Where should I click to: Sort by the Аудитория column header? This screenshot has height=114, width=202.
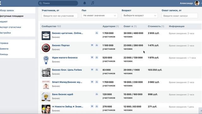point(109,26)
